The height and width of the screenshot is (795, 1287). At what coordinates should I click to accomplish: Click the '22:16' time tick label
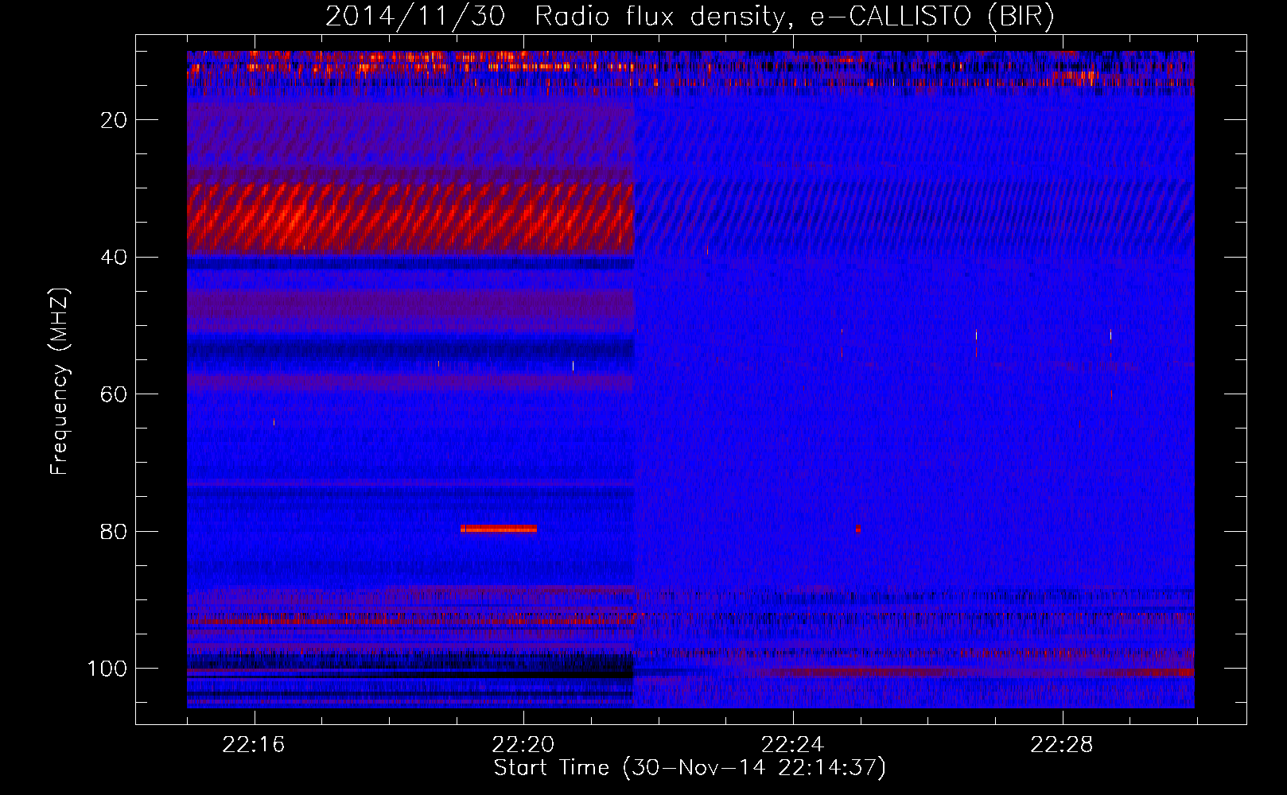(x=254, y=745)
